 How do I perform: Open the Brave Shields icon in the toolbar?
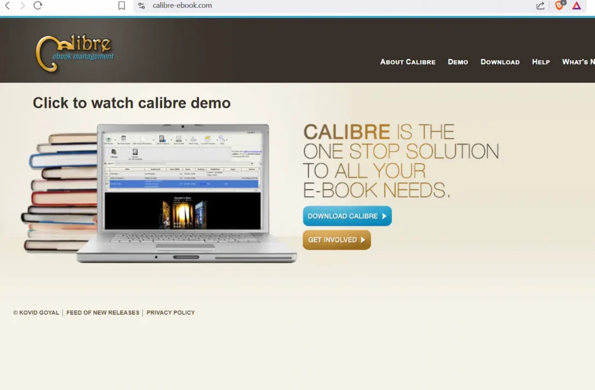click(x=558, y=6)
